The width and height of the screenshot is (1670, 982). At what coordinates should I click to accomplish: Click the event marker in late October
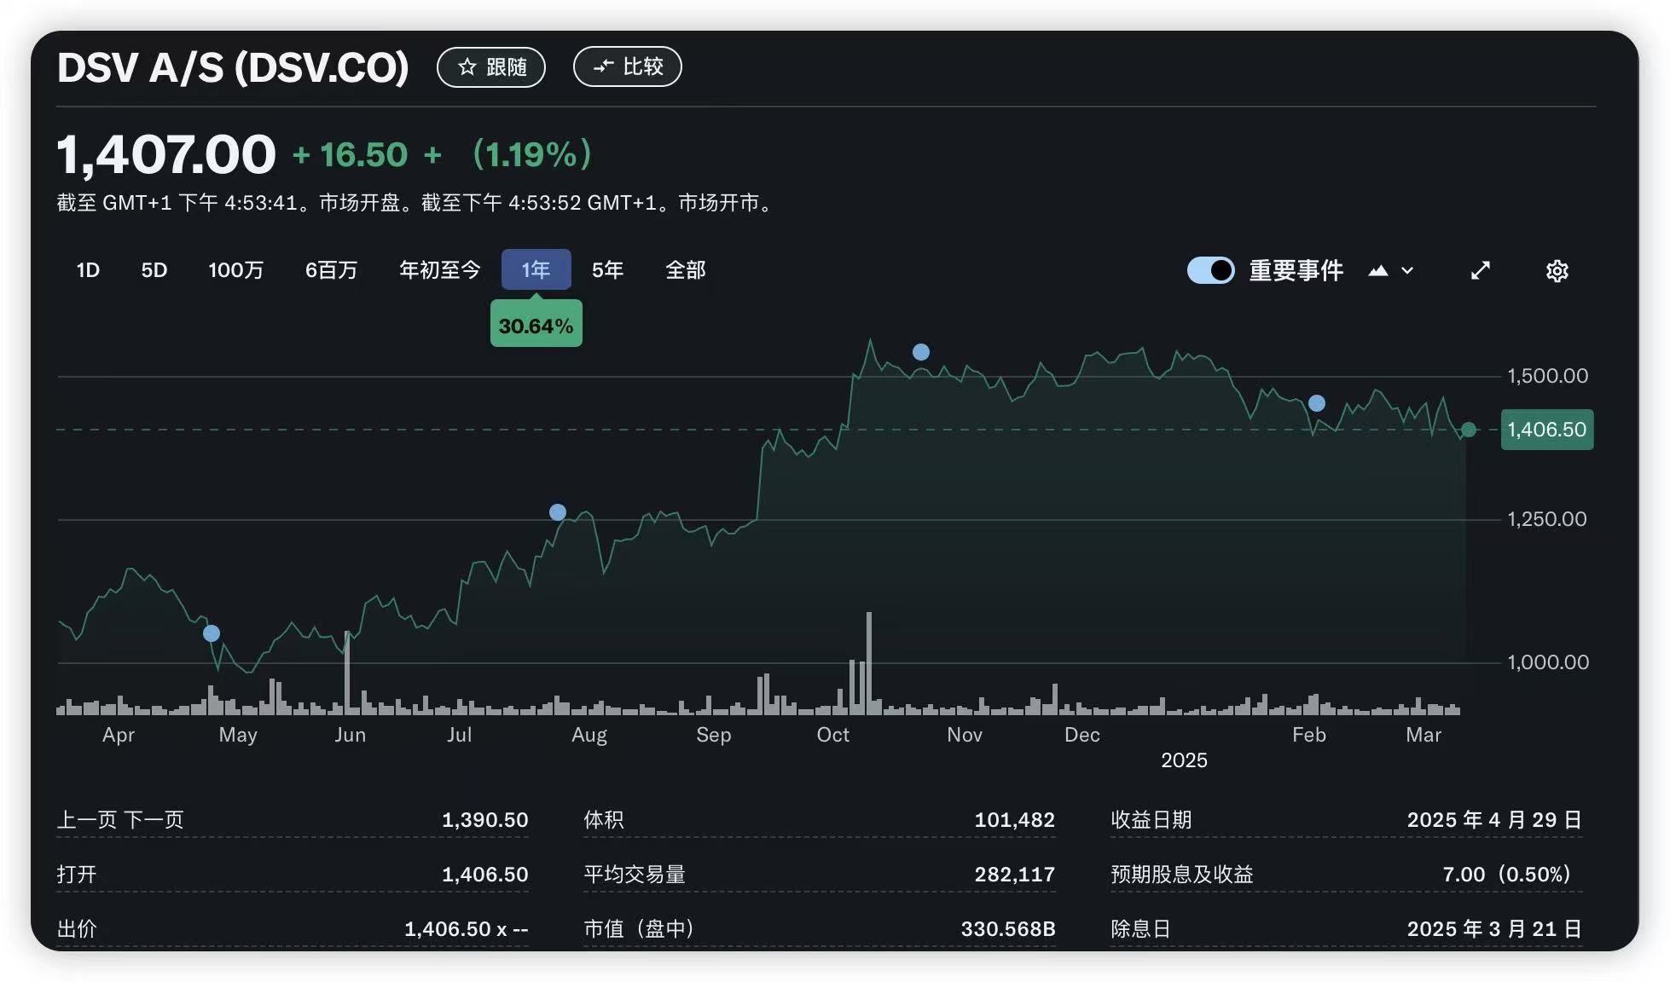[x=921, y=352]
